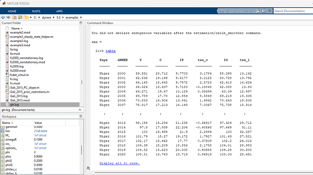Screen dimensions: 313x175
Task: Select the examples path segment
Action: coord(72,18)
